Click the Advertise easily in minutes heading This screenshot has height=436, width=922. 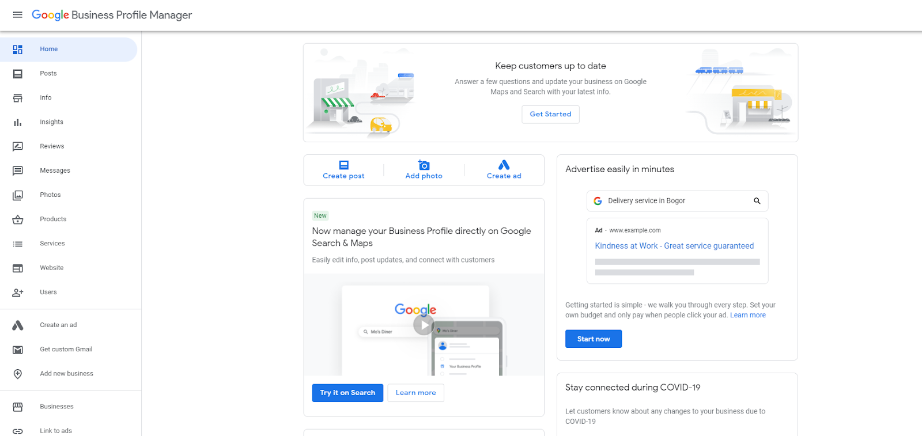[619, 169]
